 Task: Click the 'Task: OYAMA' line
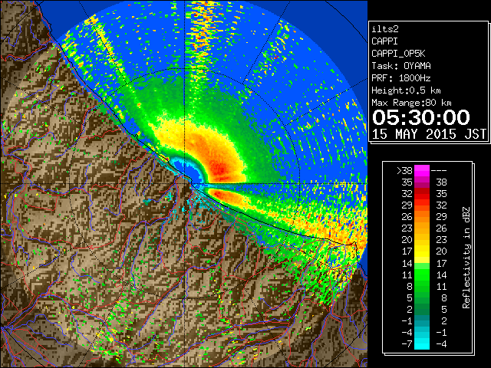tap(401, 66)
